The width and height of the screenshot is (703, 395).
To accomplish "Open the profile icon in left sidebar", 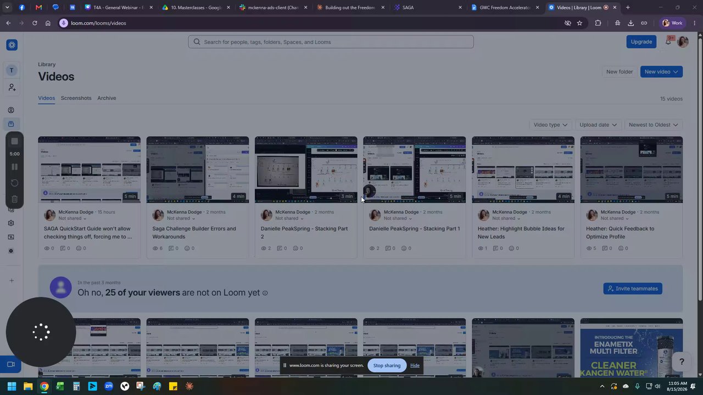I will pyautogui.click(x=11, y=110).
